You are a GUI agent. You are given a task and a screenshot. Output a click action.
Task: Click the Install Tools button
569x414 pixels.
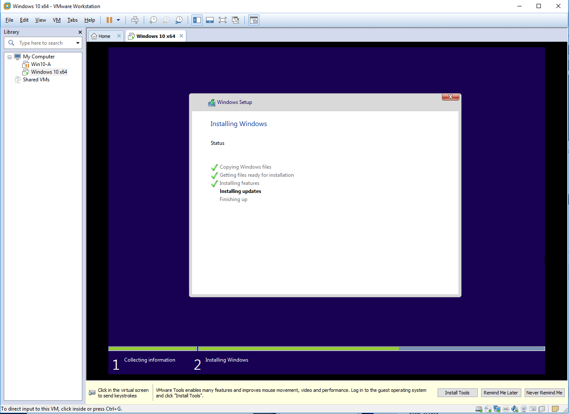(457, 393)
